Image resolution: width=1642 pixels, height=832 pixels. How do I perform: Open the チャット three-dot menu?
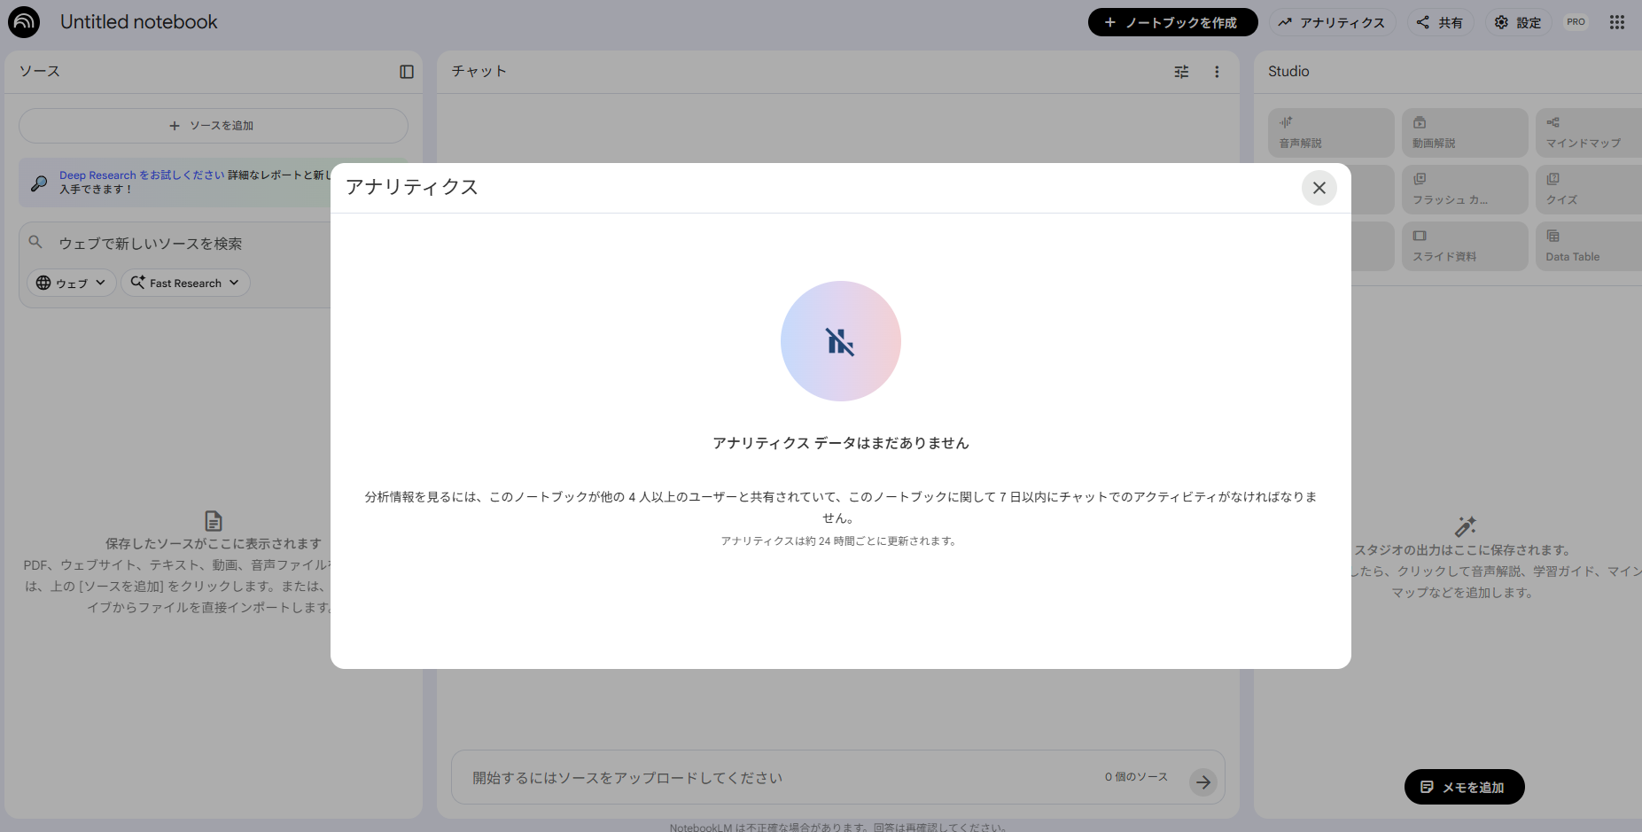tap(1218, 72)
